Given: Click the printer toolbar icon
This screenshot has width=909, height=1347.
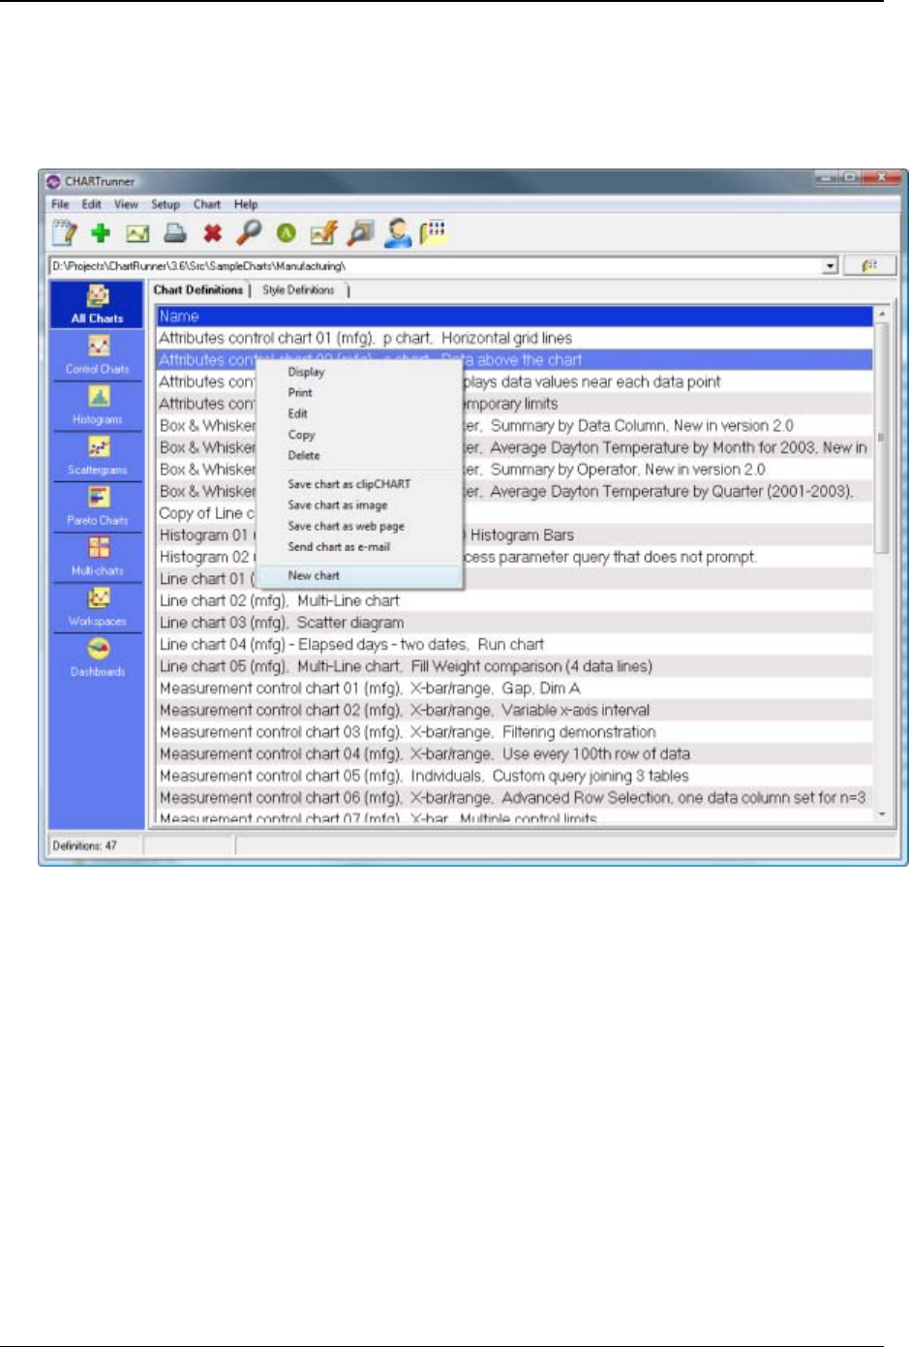Looking at the screenshot, I should tap(174, 232).
